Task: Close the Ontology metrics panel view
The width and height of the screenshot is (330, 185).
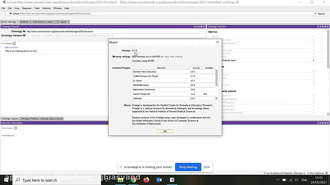Action: click(x=328, y=27)
